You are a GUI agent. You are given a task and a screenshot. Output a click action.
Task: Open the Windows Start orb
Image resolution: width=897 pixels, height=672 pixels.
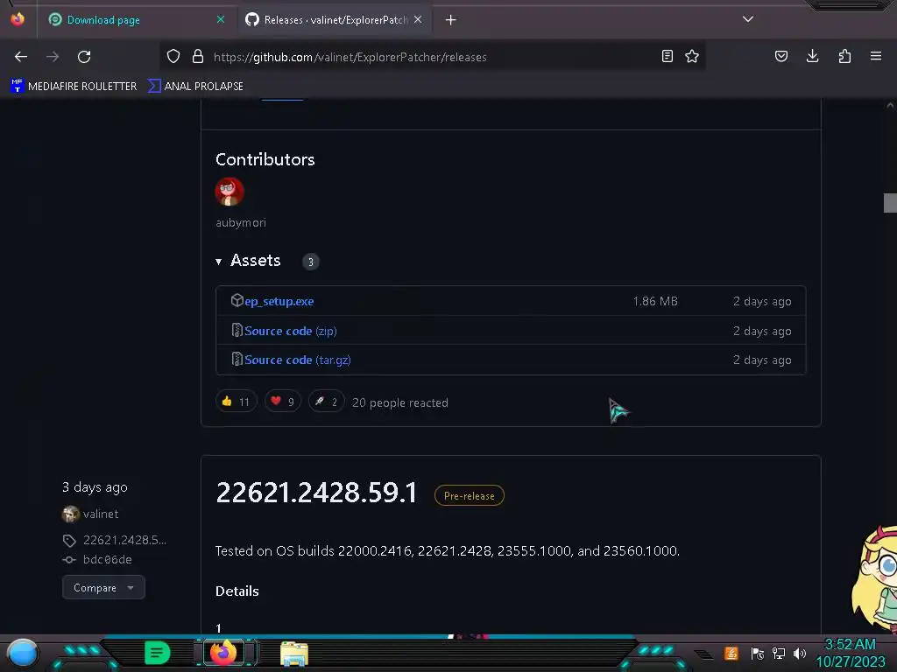click(23, 653)
